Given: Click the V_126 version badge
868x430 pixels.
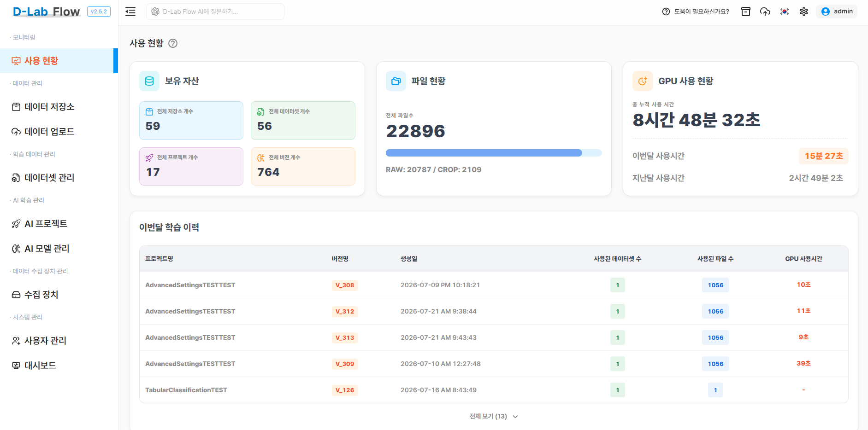Looking at the screenshot, I should point(345,390).
